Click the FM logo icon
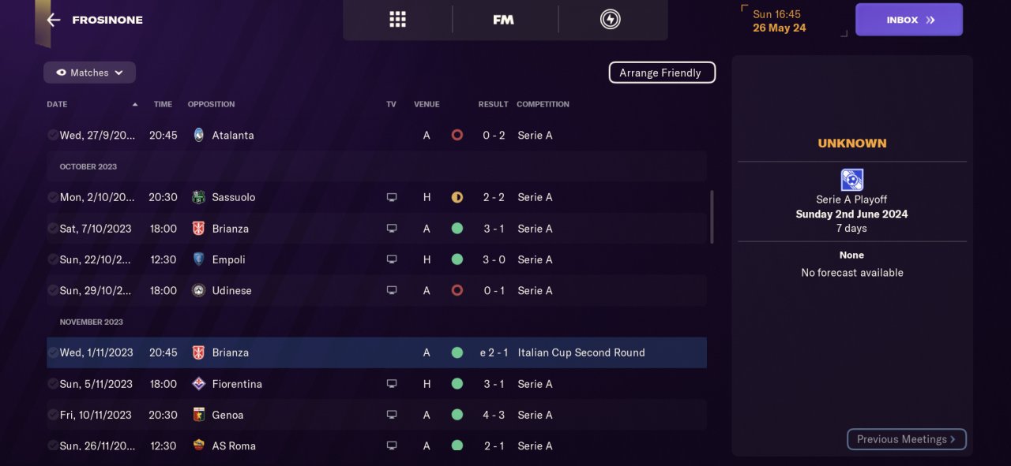1011x466 pixels. click(x=503, y=20)
